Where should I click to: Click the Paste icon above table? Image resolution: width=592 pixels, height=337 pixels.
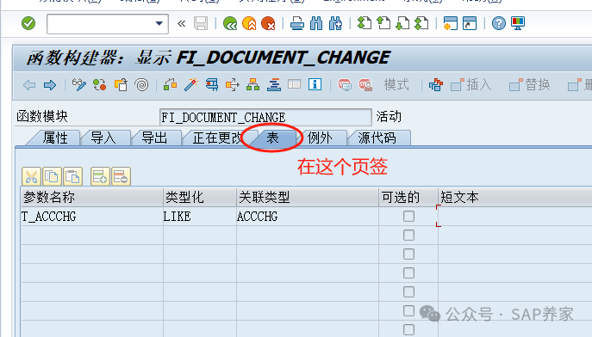click(72, 176)
